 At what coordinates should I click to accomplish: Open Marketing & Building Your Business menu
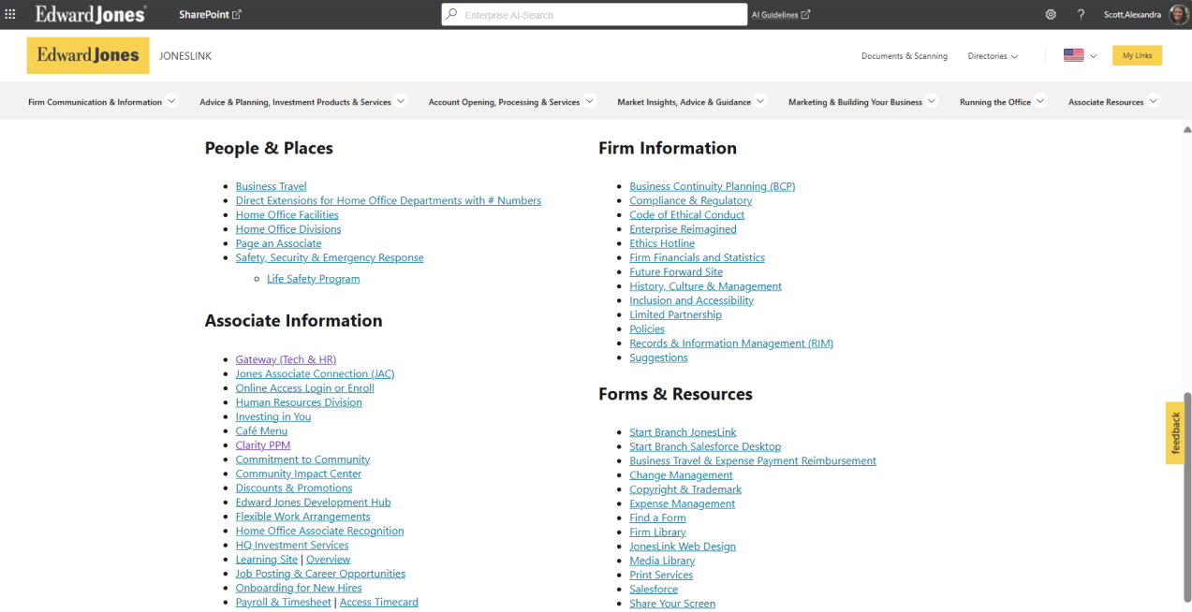(x=855, y=102)
